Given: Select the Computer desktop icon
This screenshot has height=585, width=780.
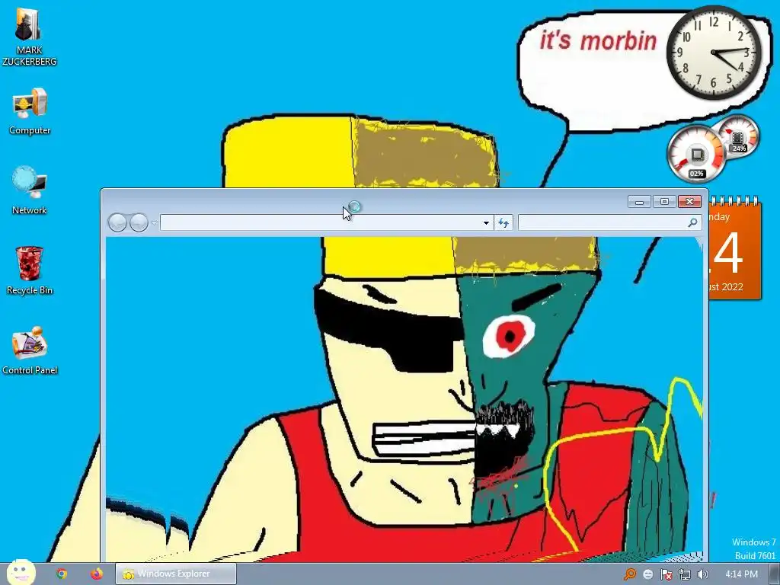Looking at the screenshot, I should [x=30, y=111].
